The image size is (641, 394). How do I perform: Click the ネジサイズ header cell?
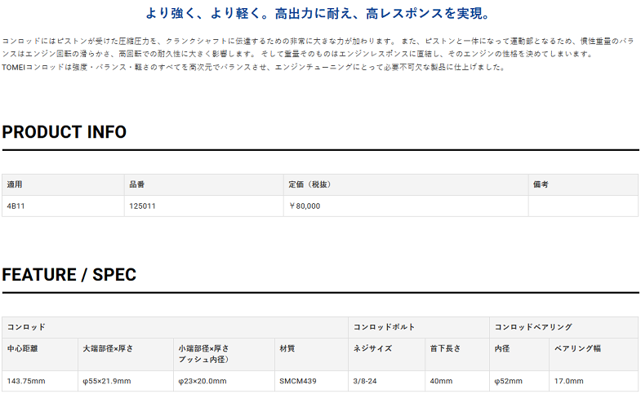[x=387, y=354]
